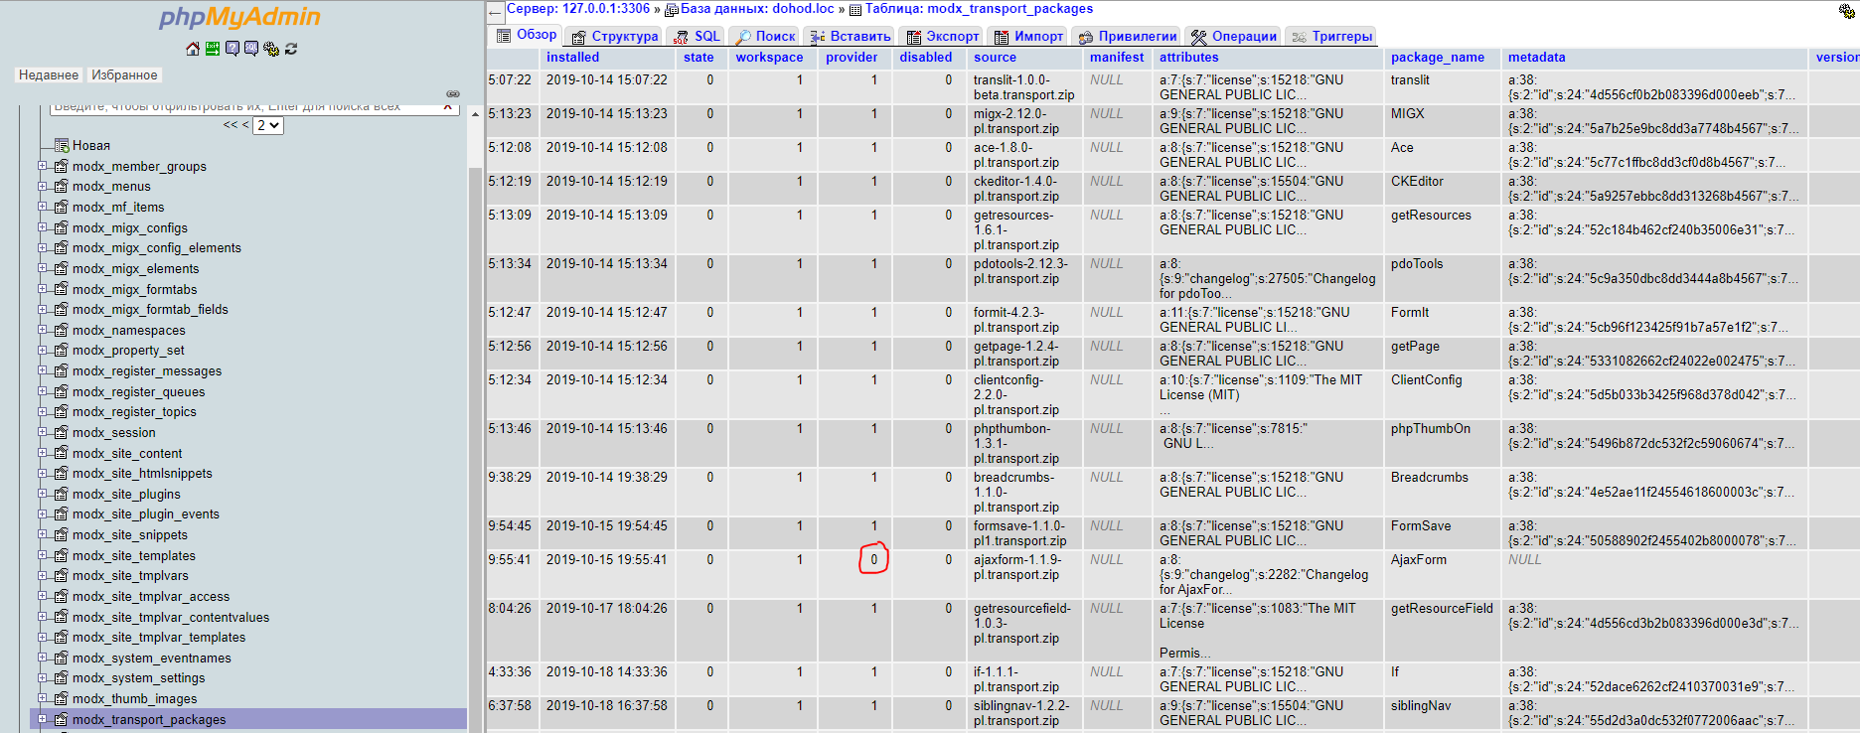
Task: Click the source cell siblingnav-1.2.2-pl.transport.zip
Action: (1022, 713)
